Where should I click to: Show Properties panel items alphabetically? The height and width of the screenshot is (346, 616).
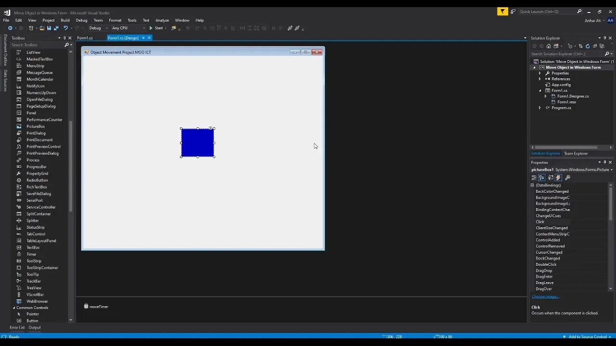542,177
